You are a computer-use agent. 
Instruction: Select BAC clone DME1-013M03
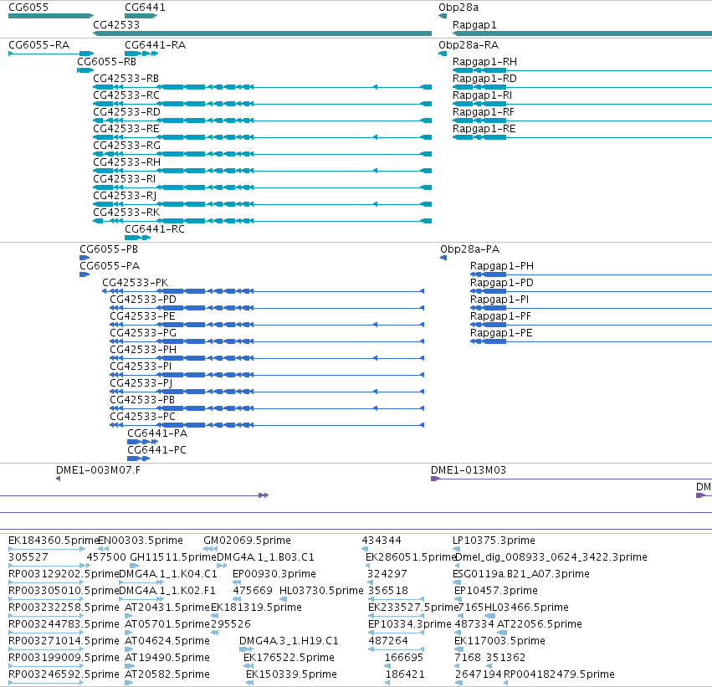point(469,470)
